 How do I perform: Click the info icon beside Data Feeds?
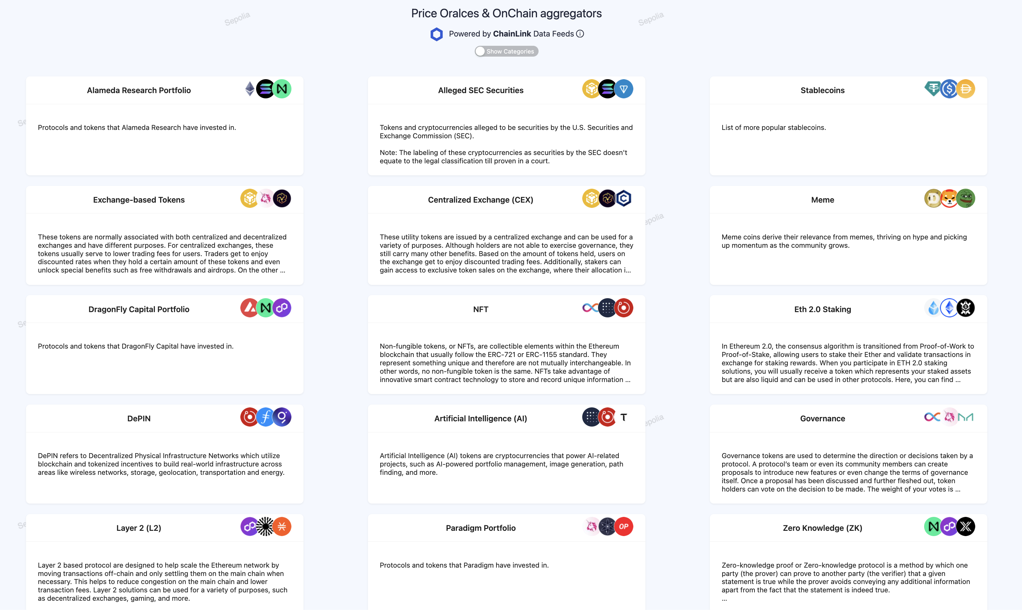click(580, 34)
